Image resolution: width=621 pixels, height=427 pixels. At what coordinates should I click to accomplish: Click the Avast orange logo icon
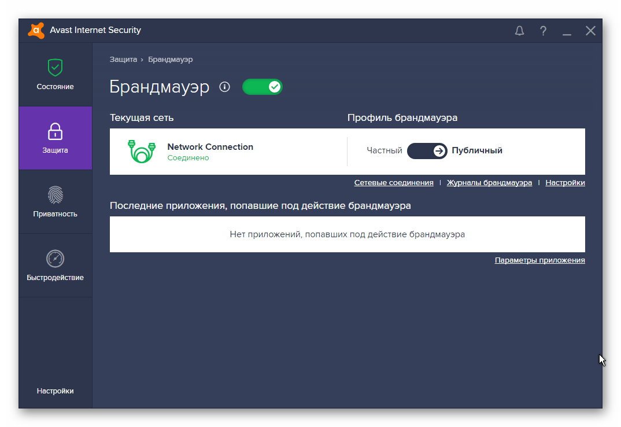[36, 31]
